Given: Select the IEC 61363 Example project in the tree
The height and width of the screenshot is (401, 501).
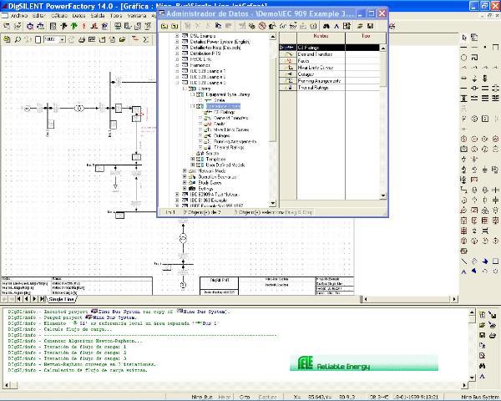Looking at the screenshot, I should click(x=208, y=200).
